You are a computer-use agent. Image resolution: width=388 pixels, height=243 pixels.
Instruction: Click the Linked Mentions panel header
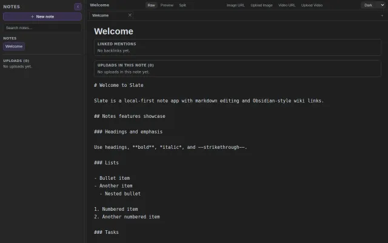[x=117, y=44]
